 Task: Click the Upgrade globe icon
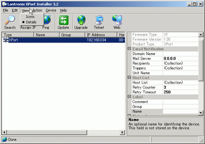pos(81,20)
